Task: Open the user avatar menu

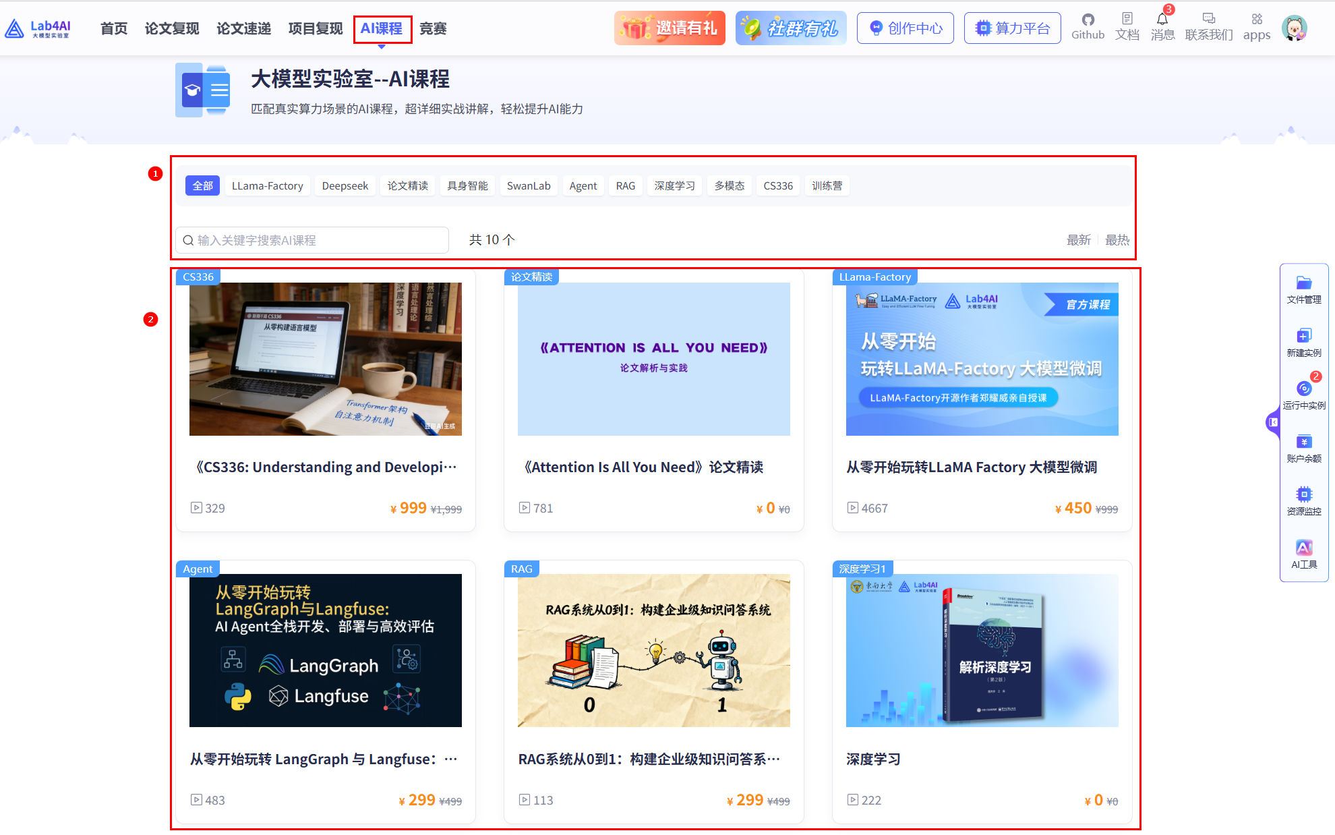Action: [x=1294, y=28]
